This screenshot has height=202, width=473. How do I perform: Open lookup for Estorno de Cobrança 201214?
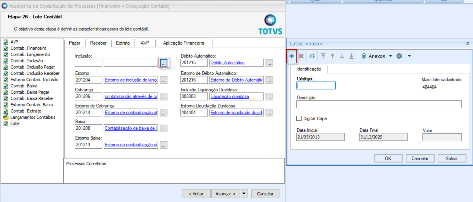164,113
